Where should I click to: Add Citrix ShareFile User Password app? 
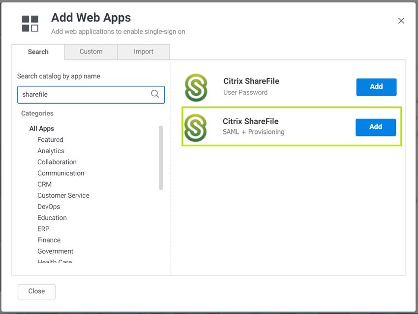click(376, 87)
